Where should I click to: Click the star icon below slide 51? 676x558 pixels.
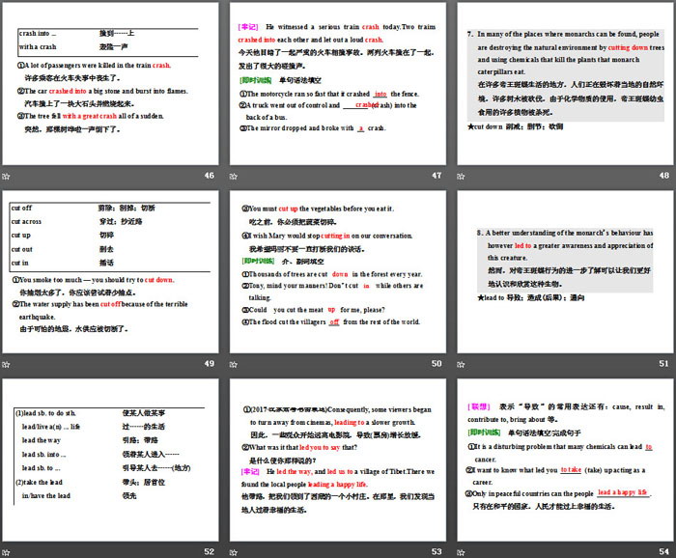tap(461, 364)
